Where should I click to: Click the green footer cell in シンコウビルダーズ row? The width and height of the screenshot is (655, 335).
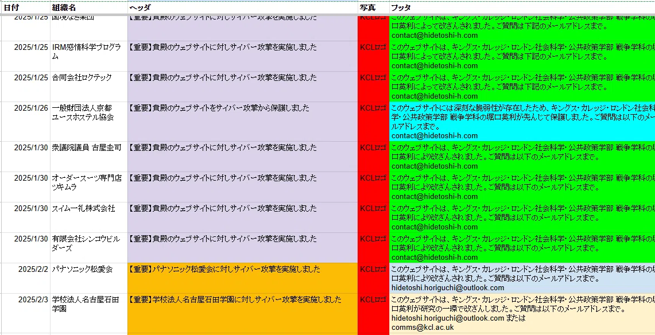(522, 248)
